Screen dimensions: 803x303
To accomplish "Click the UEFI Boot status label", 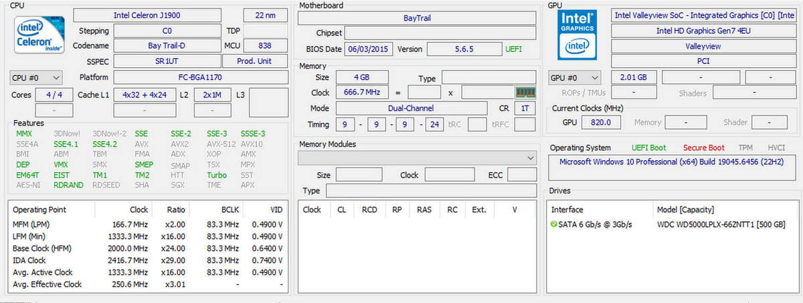I will 648,147.
